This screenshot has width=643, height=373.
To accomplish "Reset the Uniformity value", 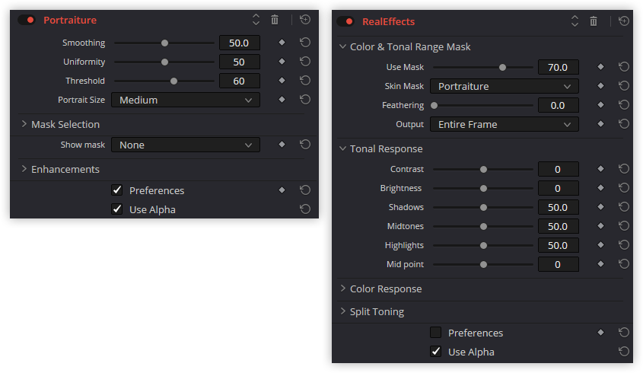I will 305,61.
